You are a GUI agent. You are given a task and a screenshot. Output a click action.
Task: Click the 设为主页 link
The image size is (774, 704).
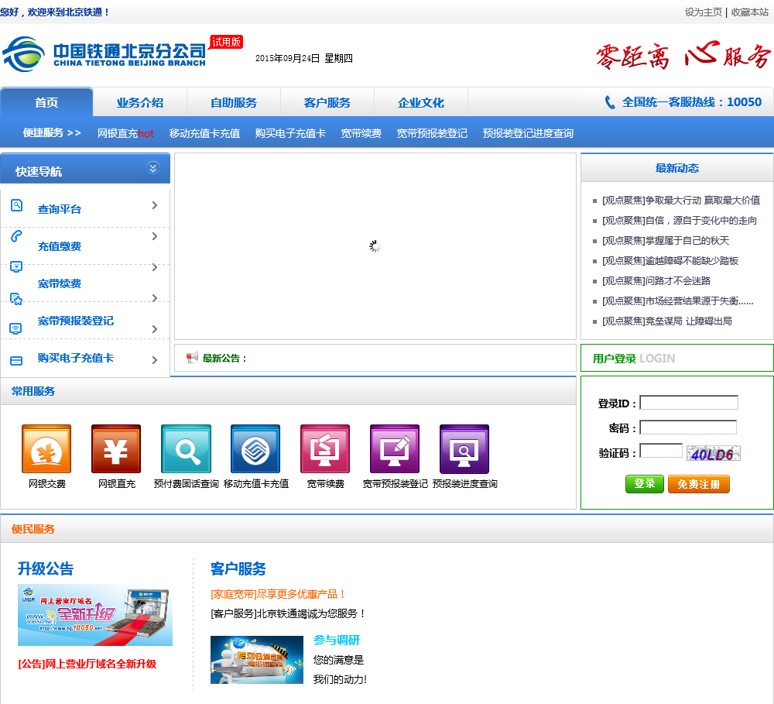(x=703, y=12)
